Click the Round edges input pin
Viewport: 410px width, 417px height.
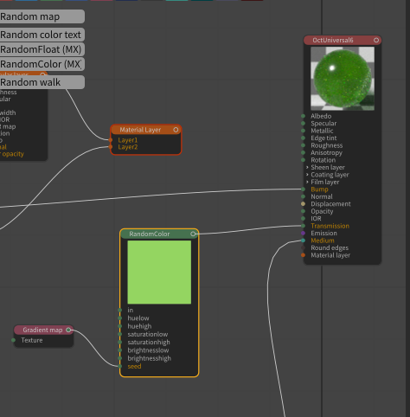(303, 247)
